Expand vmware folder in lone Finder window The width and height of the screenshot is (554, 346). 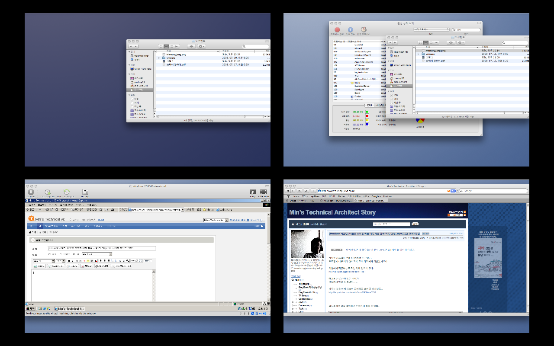[159, 58]
